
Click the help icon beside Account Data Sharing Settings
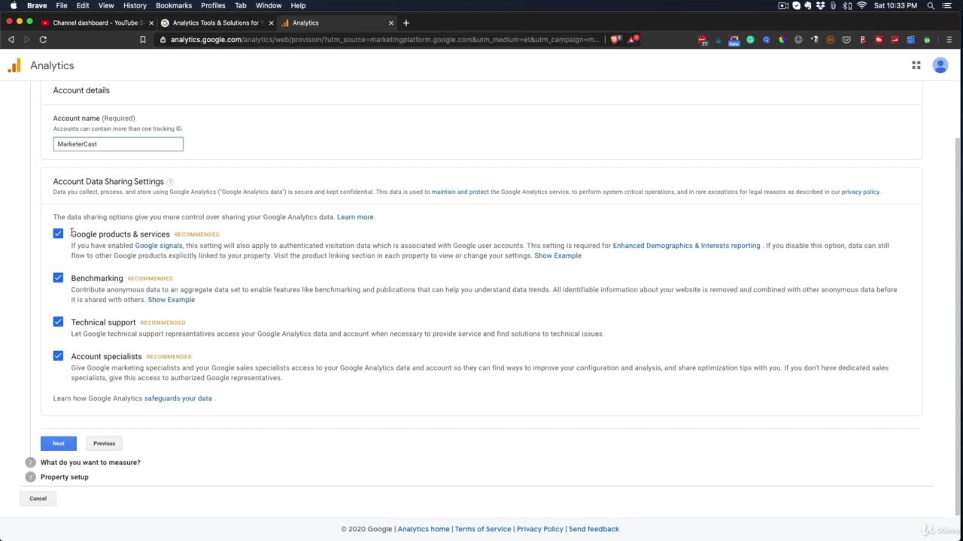(170, 182)
